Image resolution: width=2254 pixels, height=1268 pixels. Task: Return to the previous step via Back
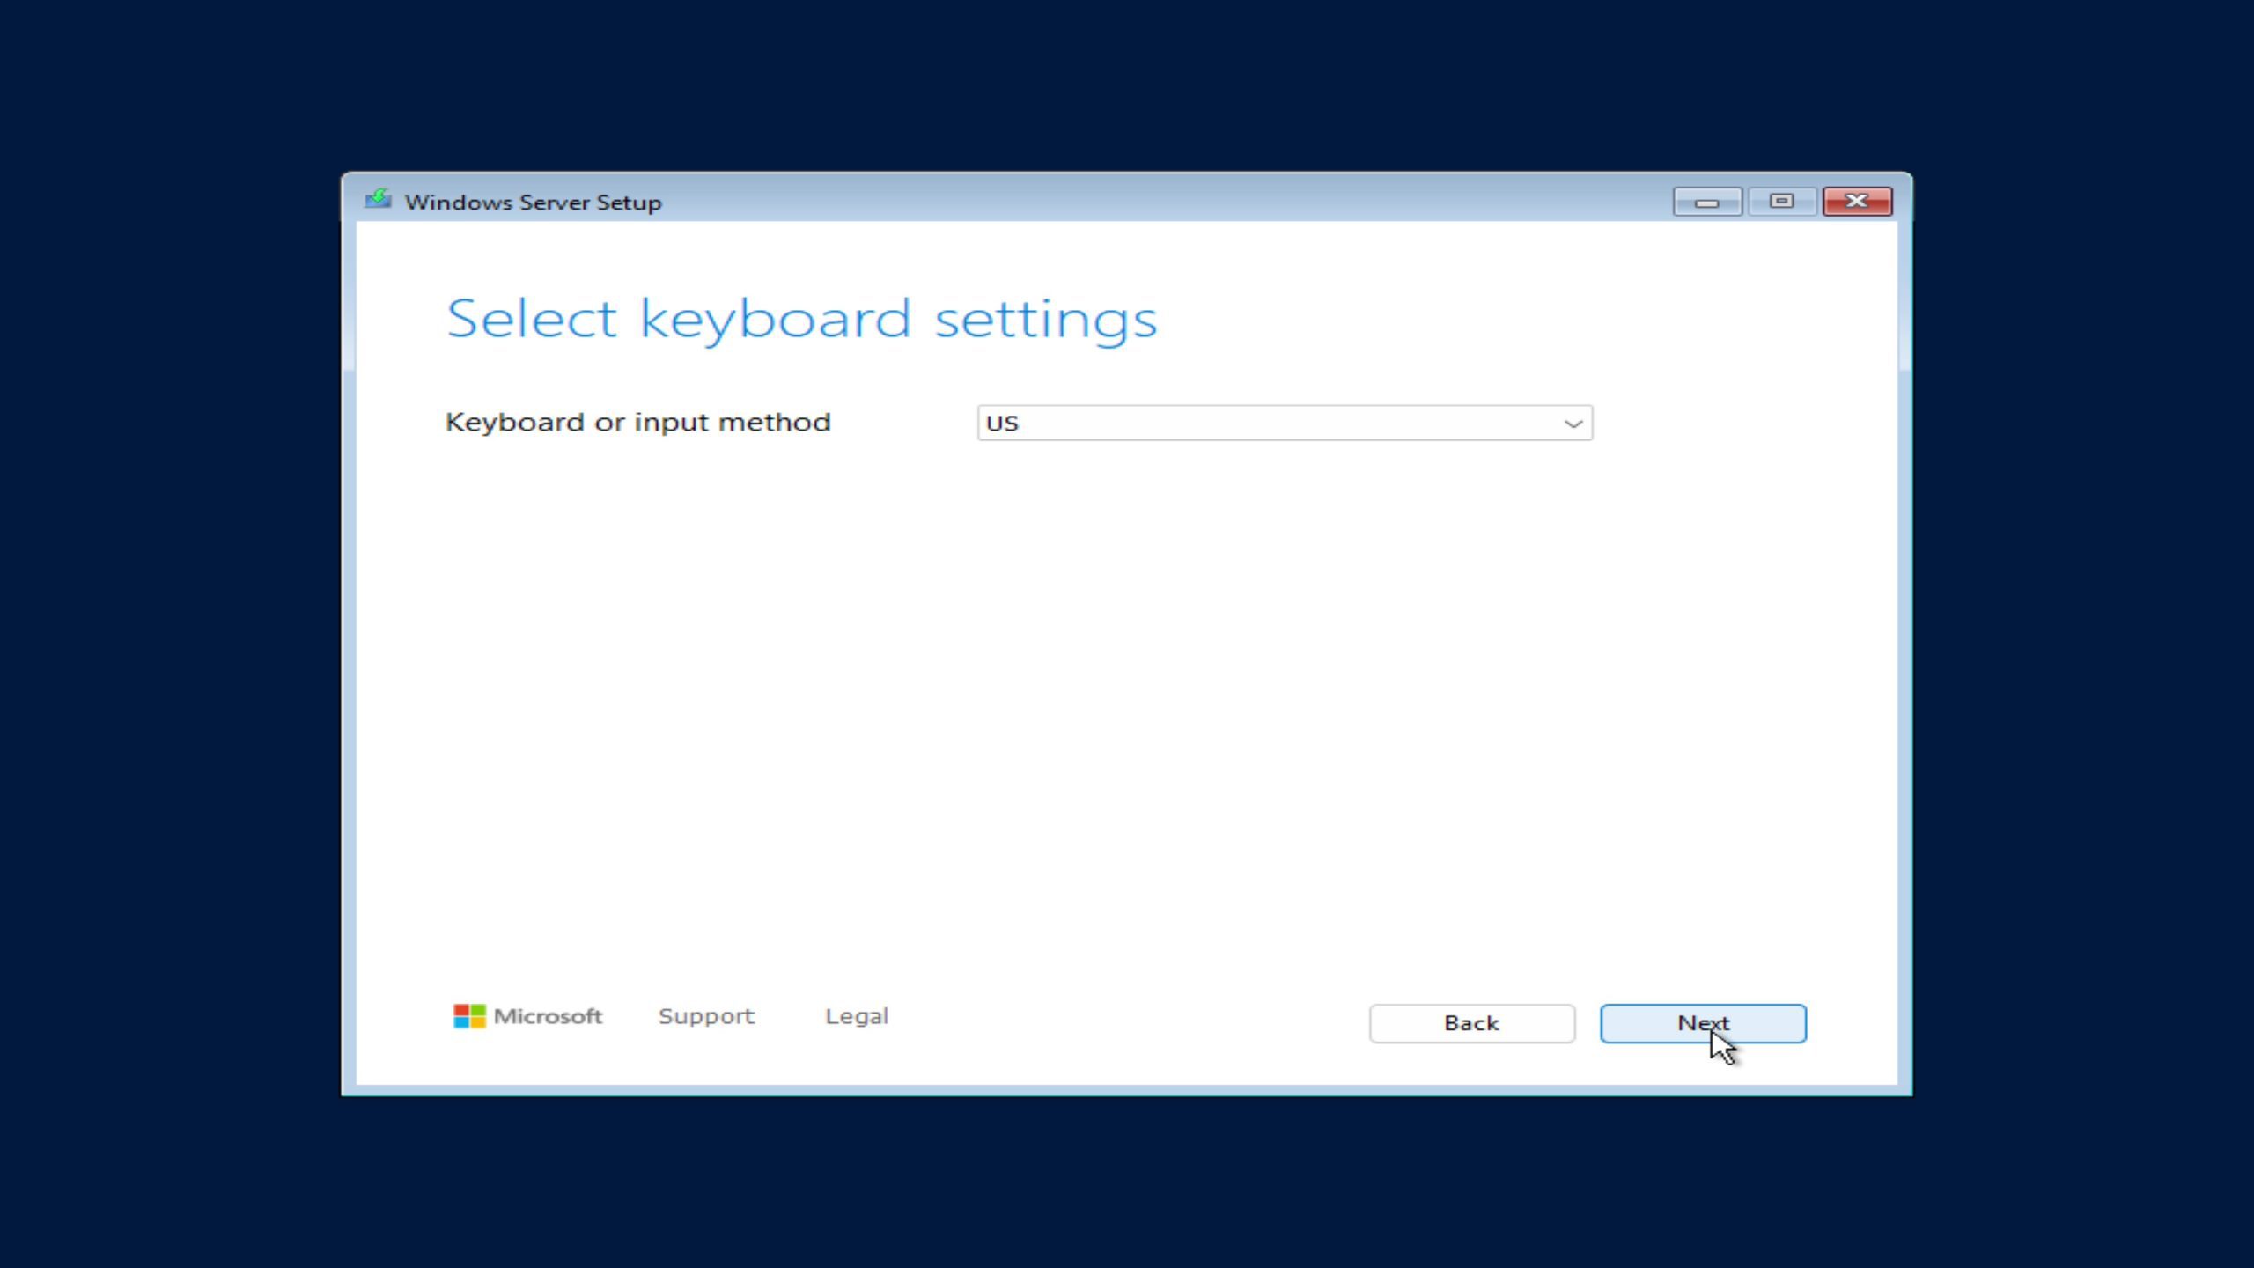[x=1471, y=1022]
